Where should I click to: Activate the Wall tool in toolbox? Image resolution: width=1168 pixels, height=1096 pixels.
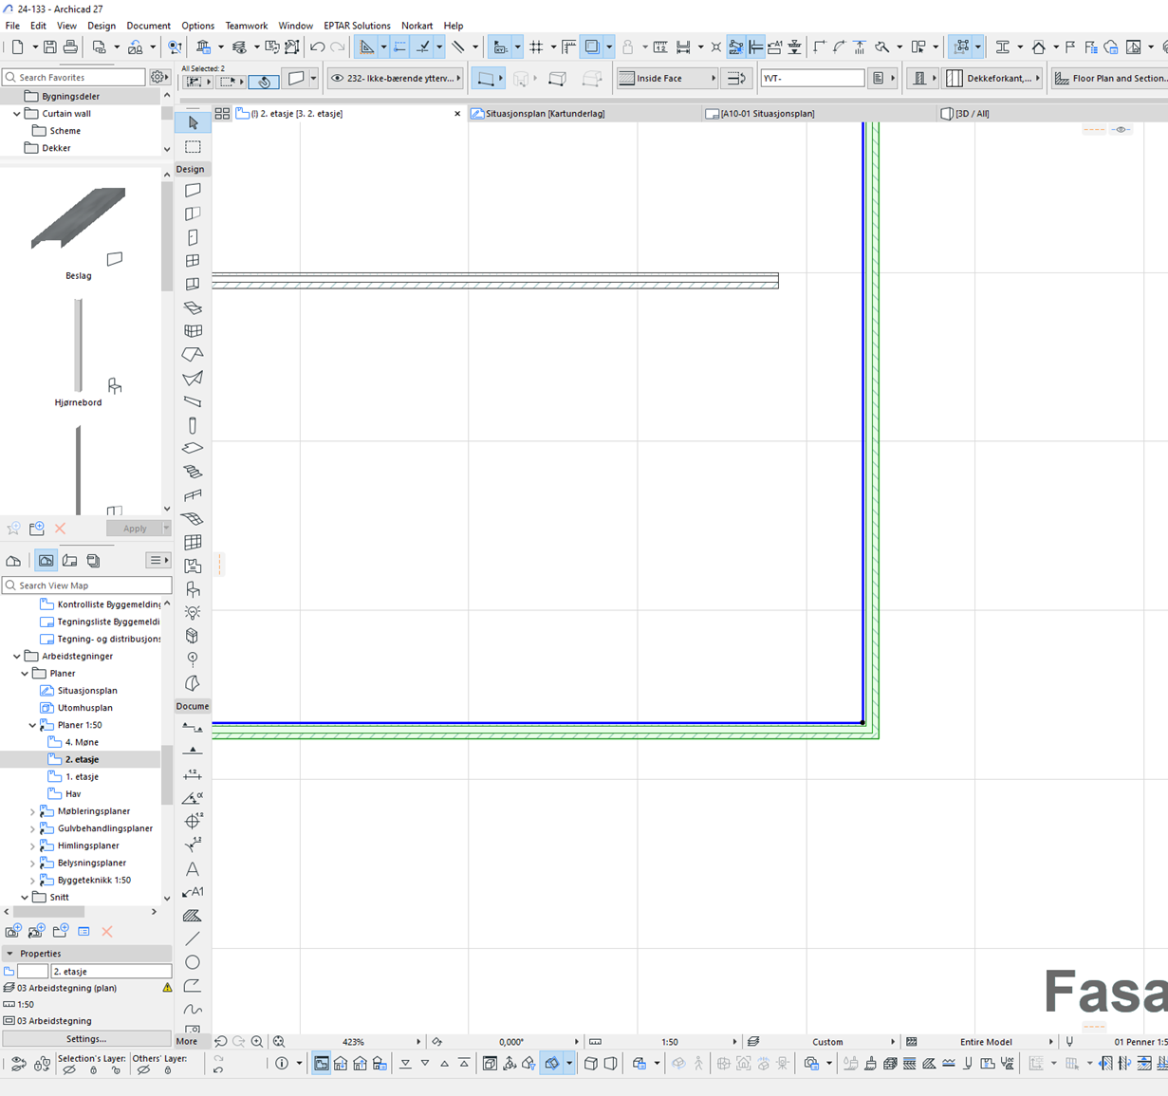(193, 191)
